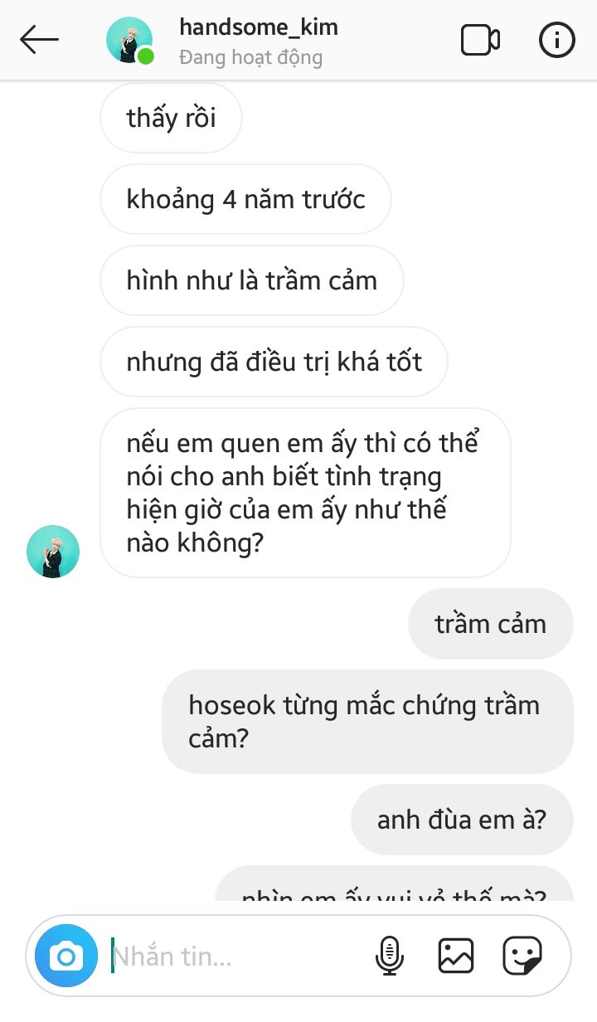The width and height of the screenshot is (597, 1022).
Task: Click the 'Nhắn tin...' message field
Action: (236, 956)
